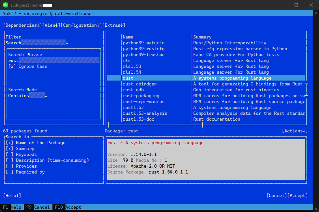Select the python39-trustme package row
Image resolution: width=319 pixels, height=212 pixels.
pos(206,54)
